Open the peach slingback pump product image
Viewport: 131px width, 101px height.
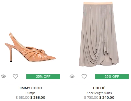30,47
